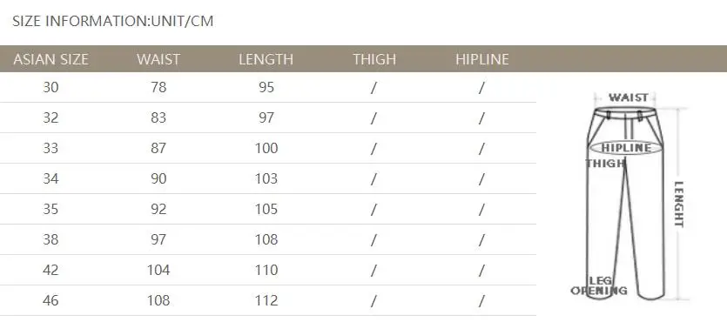This screenshot has height=322, width=727.
Task: Click the vertical LENGHT label on diagram
Action: 679,204
